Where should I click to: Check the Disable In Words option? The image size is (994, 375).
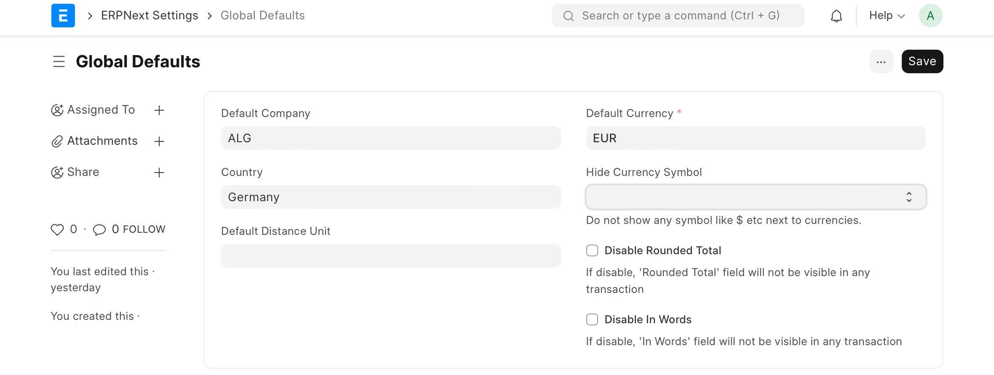click(x=592, y=319)
